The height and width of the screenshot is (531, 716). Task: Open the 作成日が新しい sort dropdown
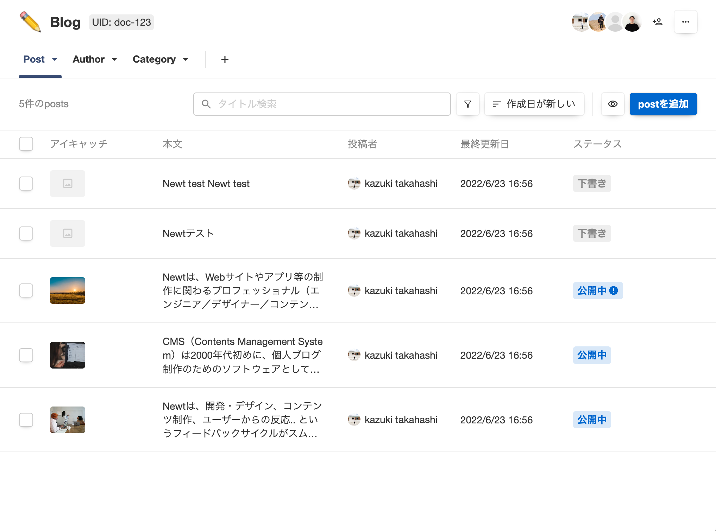tap(534, 104)
